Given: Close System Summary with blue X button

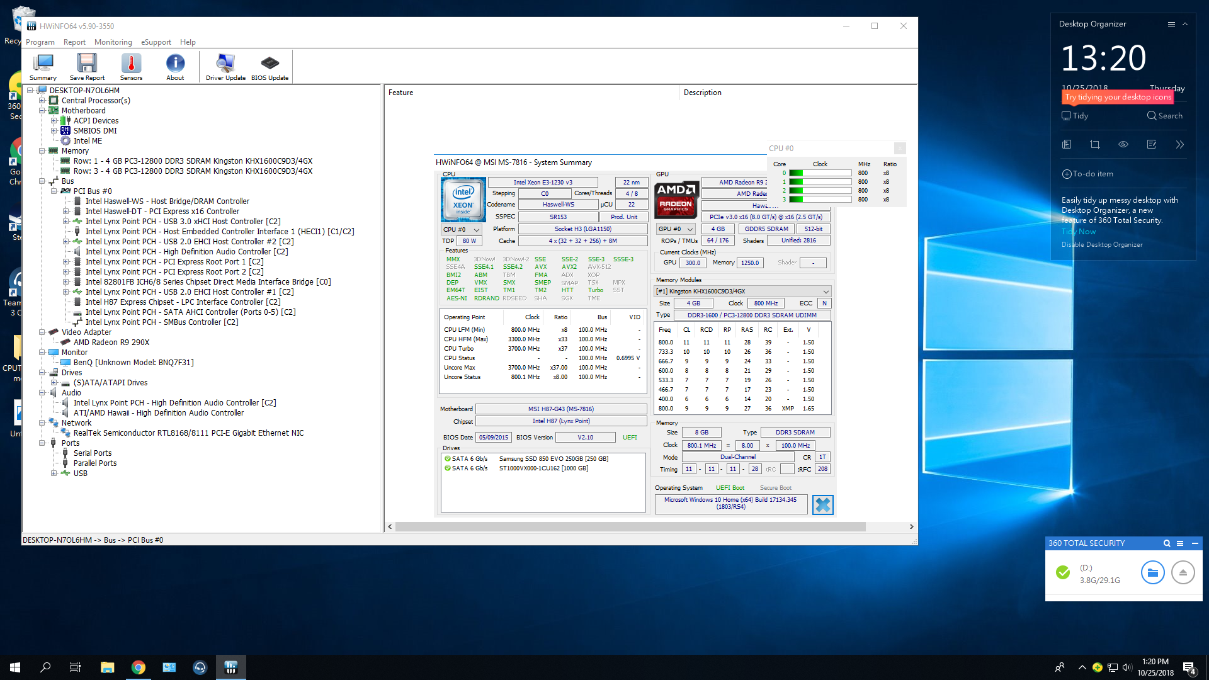Looking at the screenshot, I should pyautogui.click(x=822, y=504).
